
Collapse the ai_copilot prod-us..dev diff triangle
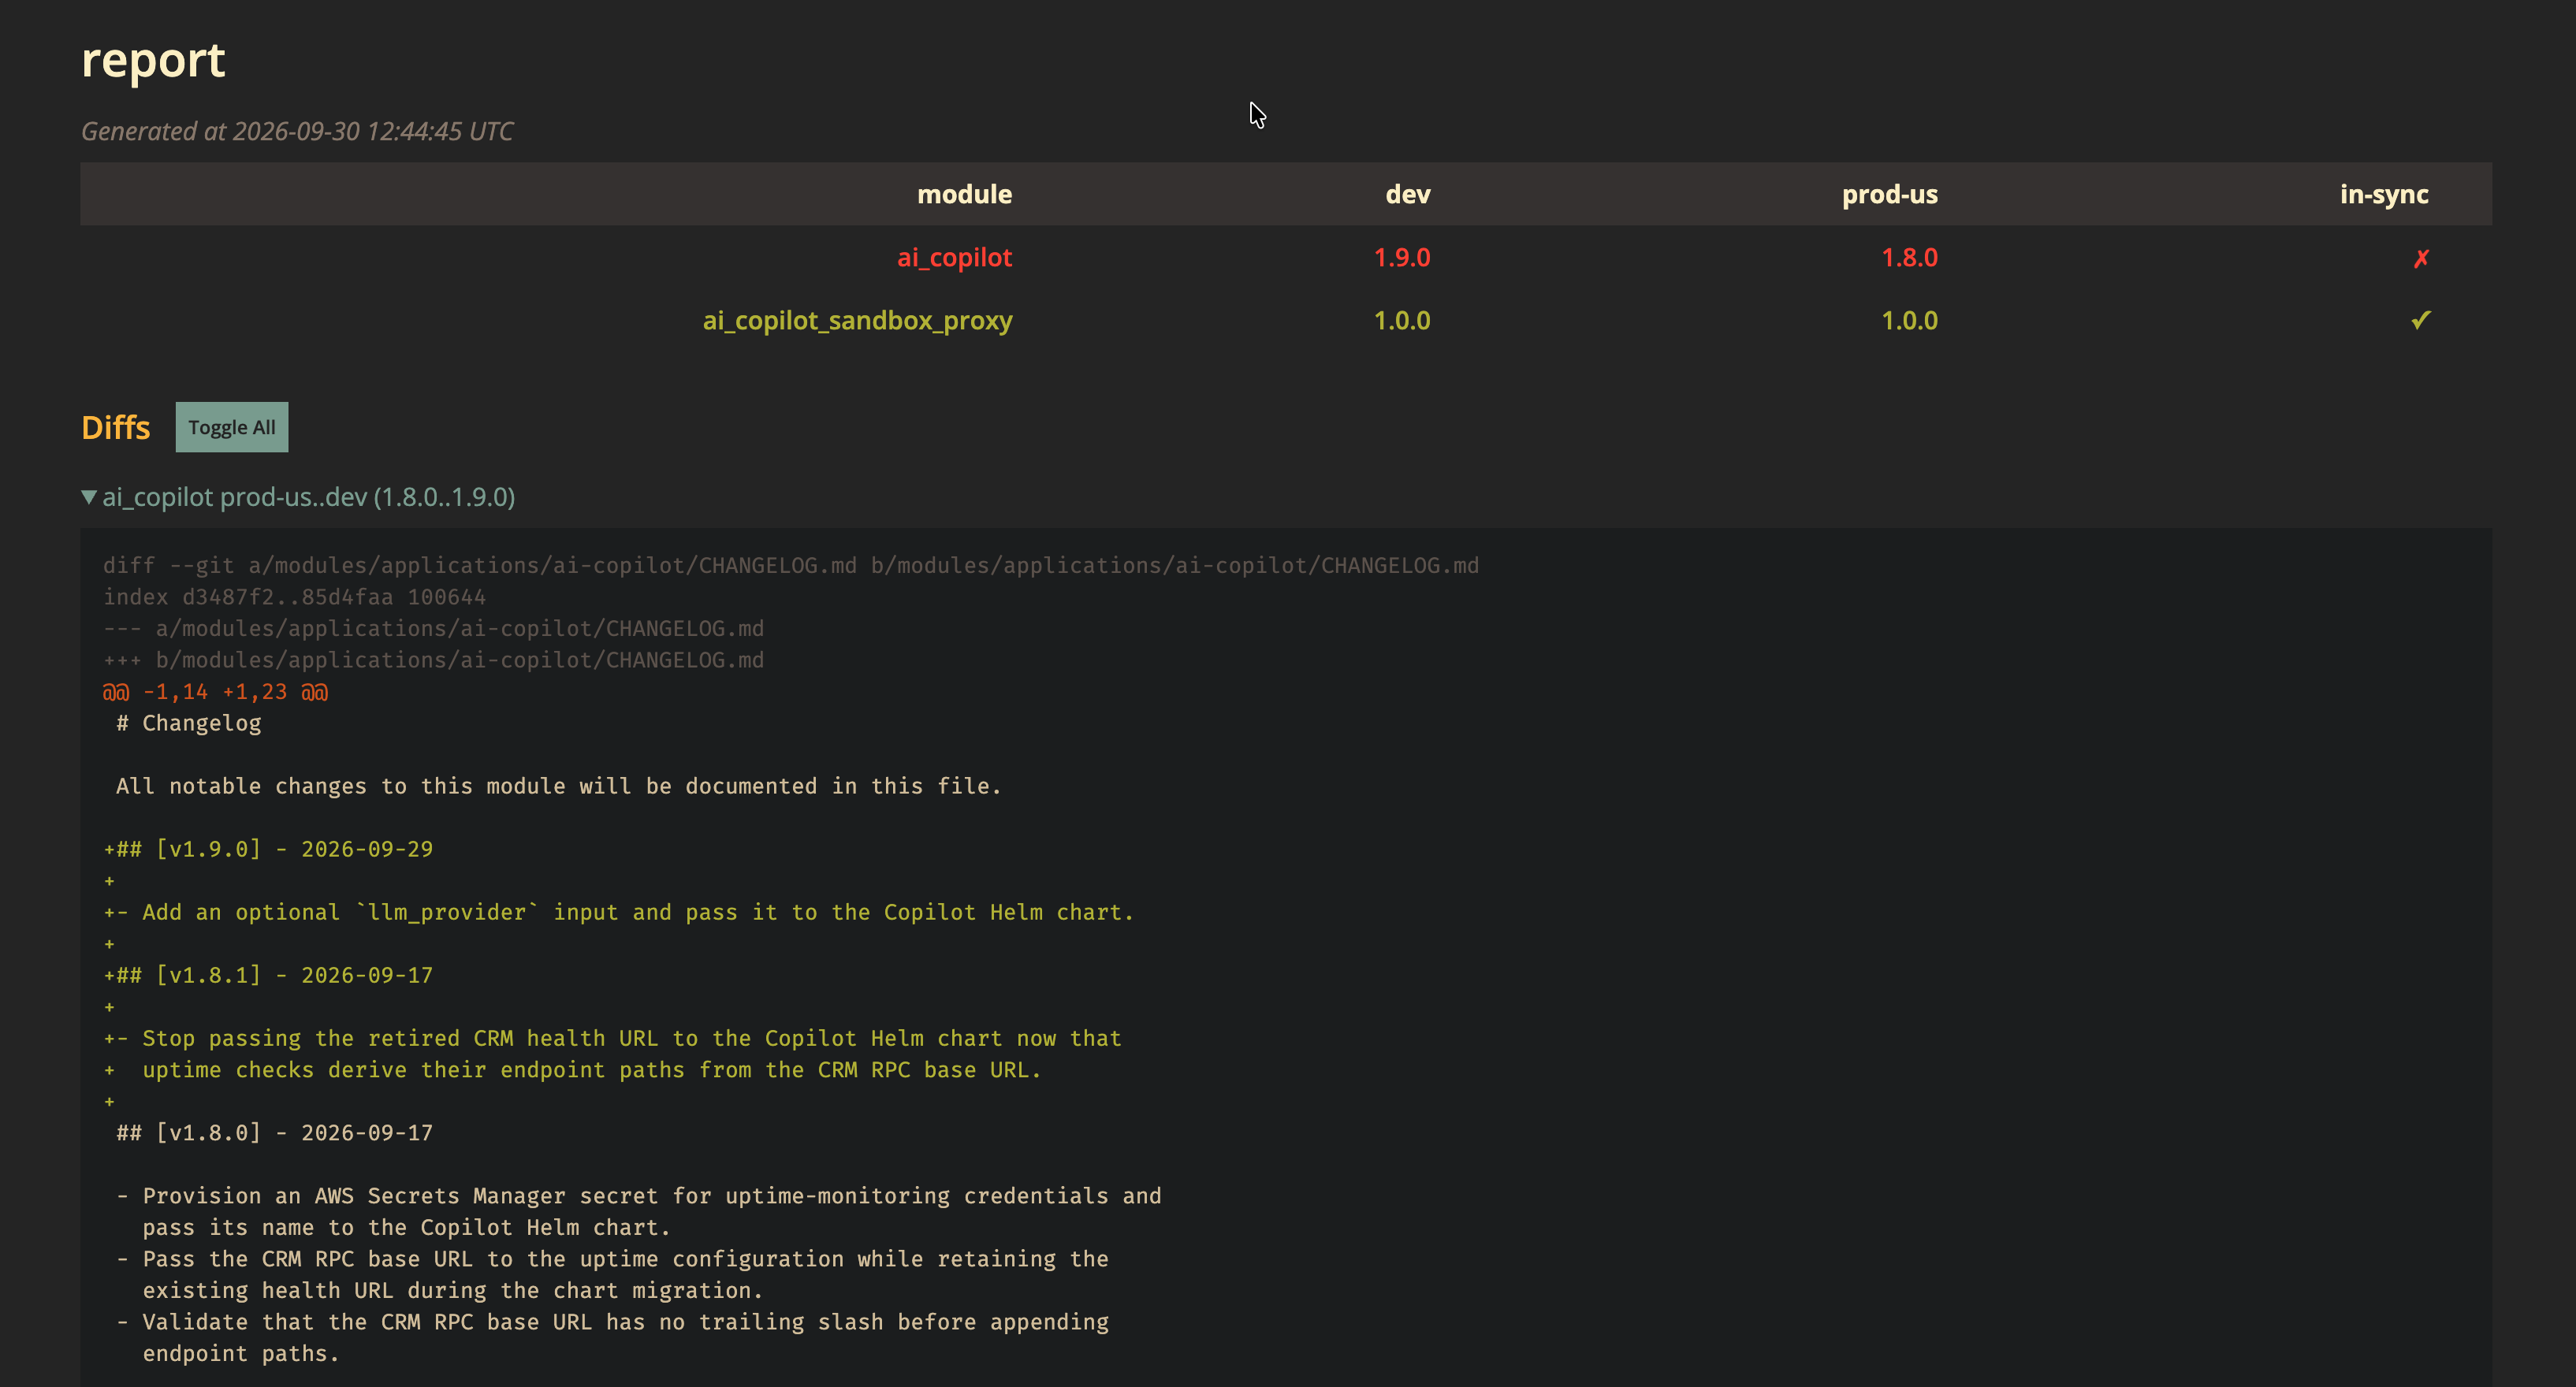[x=89, y=497]
